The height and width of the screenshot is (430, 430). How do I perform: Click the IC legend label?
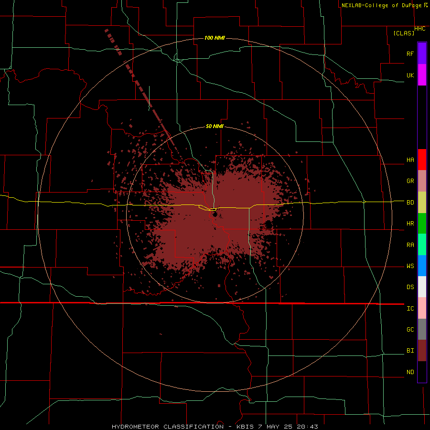pos(410,309)
